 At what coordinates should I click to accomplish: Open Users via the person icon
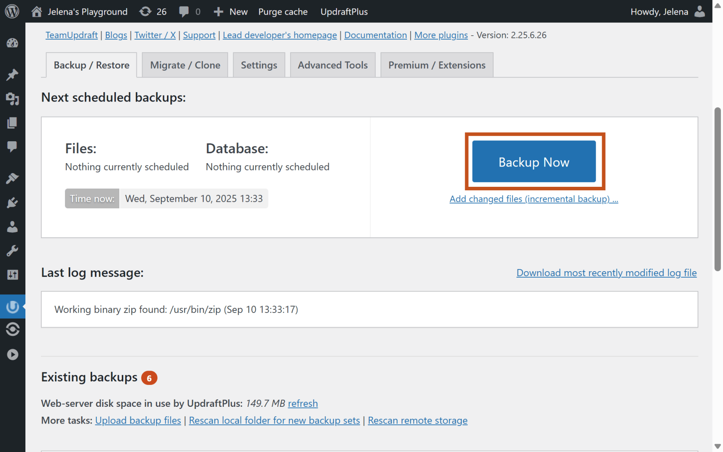(x=12, y=227)
